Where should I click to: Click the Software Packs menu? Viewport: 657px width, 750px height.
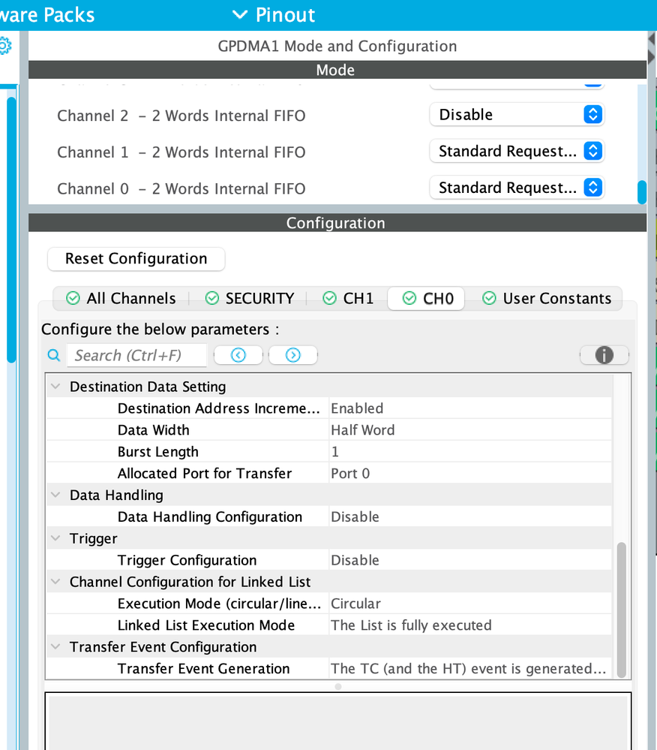click(x=47, y=15)
